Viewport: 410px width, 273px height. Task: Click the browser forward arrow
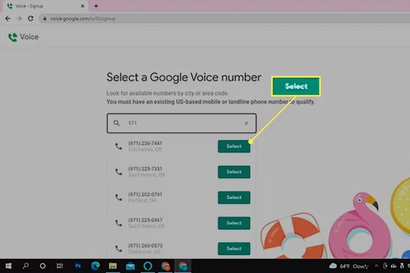pyautogui.click(x=19, y=18)
